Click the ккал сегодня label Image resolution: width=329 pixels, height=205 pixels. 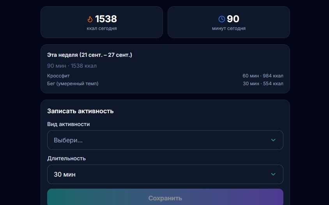[102, 28]
